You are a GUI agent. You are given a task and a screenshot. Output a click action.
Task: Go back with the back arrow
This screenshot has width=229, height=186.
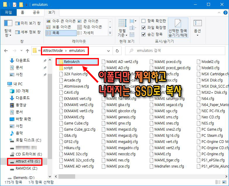click(6, 51)
